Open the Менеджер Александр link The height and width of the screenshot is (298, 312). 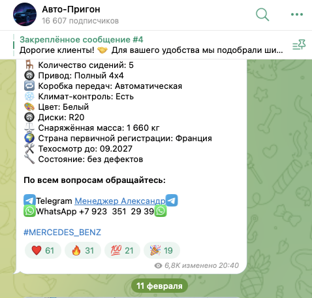(120, 201)
